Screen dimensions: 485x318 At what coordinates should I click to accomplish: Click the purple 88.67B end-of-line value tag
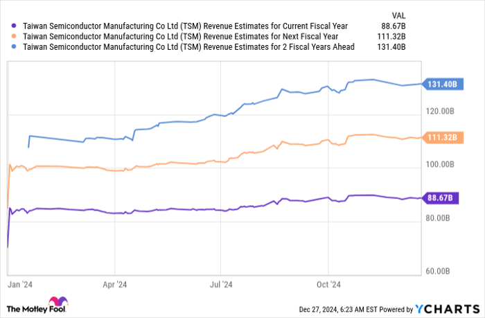coord(439,198)
